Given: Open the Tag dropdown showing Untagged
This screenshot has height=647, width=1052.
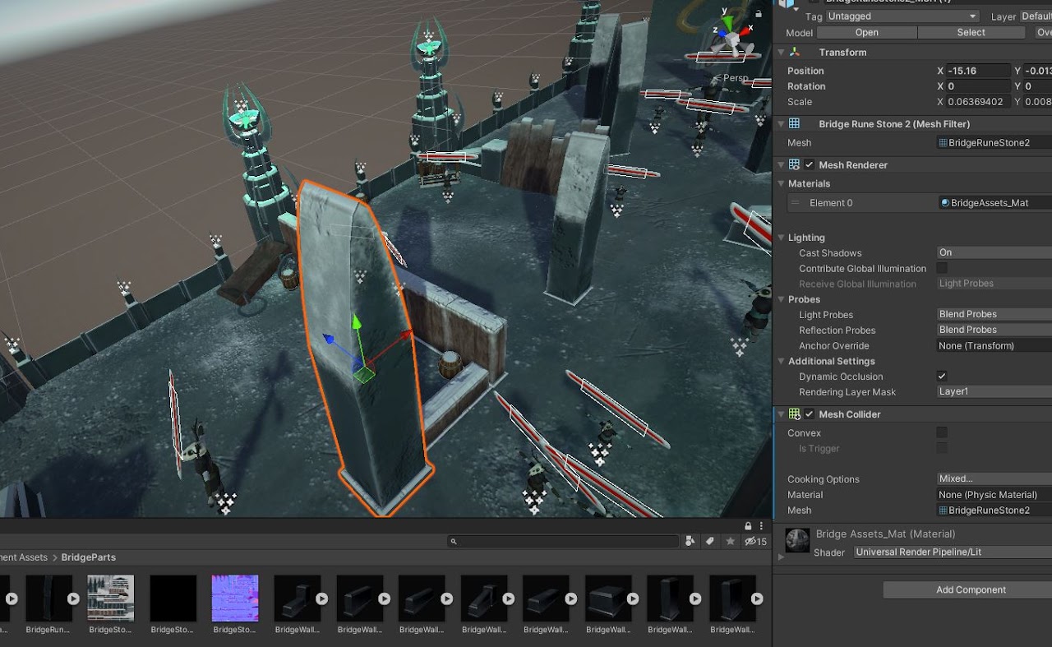Looking at the screenshot, I should (x=901, y=16).
